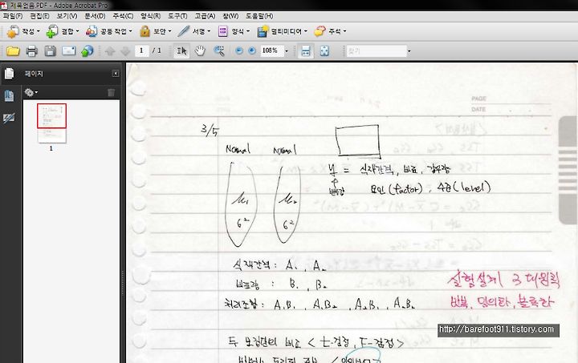The height and width of the screenshot is (363, 578).
Task: Click the 공동 작업 collaborate icon
Action: [92, 31]
